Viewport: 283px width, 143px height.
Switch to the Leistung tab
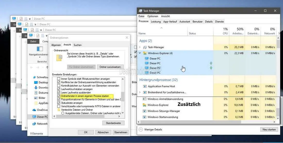156,22
